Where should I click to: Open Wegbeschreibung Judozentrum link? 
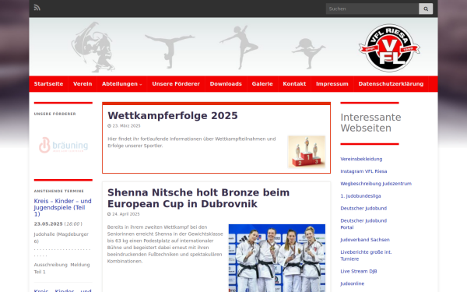point(376,184)
